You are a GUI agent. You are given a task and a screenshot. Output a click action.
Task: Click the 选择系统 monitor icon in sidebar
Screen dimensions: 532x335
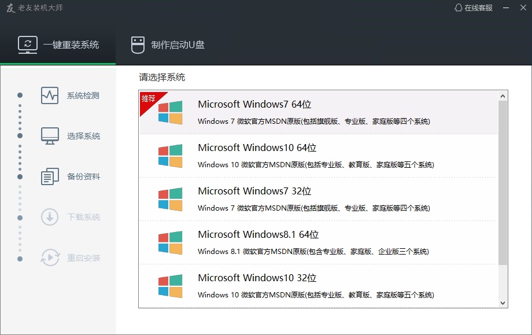pyautogui.click(x=49, y=134)
